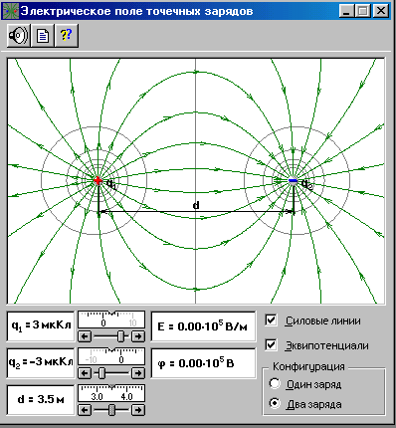396x428 pixels.
Task: Click the distance d slider thumb
Action: tap(112, 410)
